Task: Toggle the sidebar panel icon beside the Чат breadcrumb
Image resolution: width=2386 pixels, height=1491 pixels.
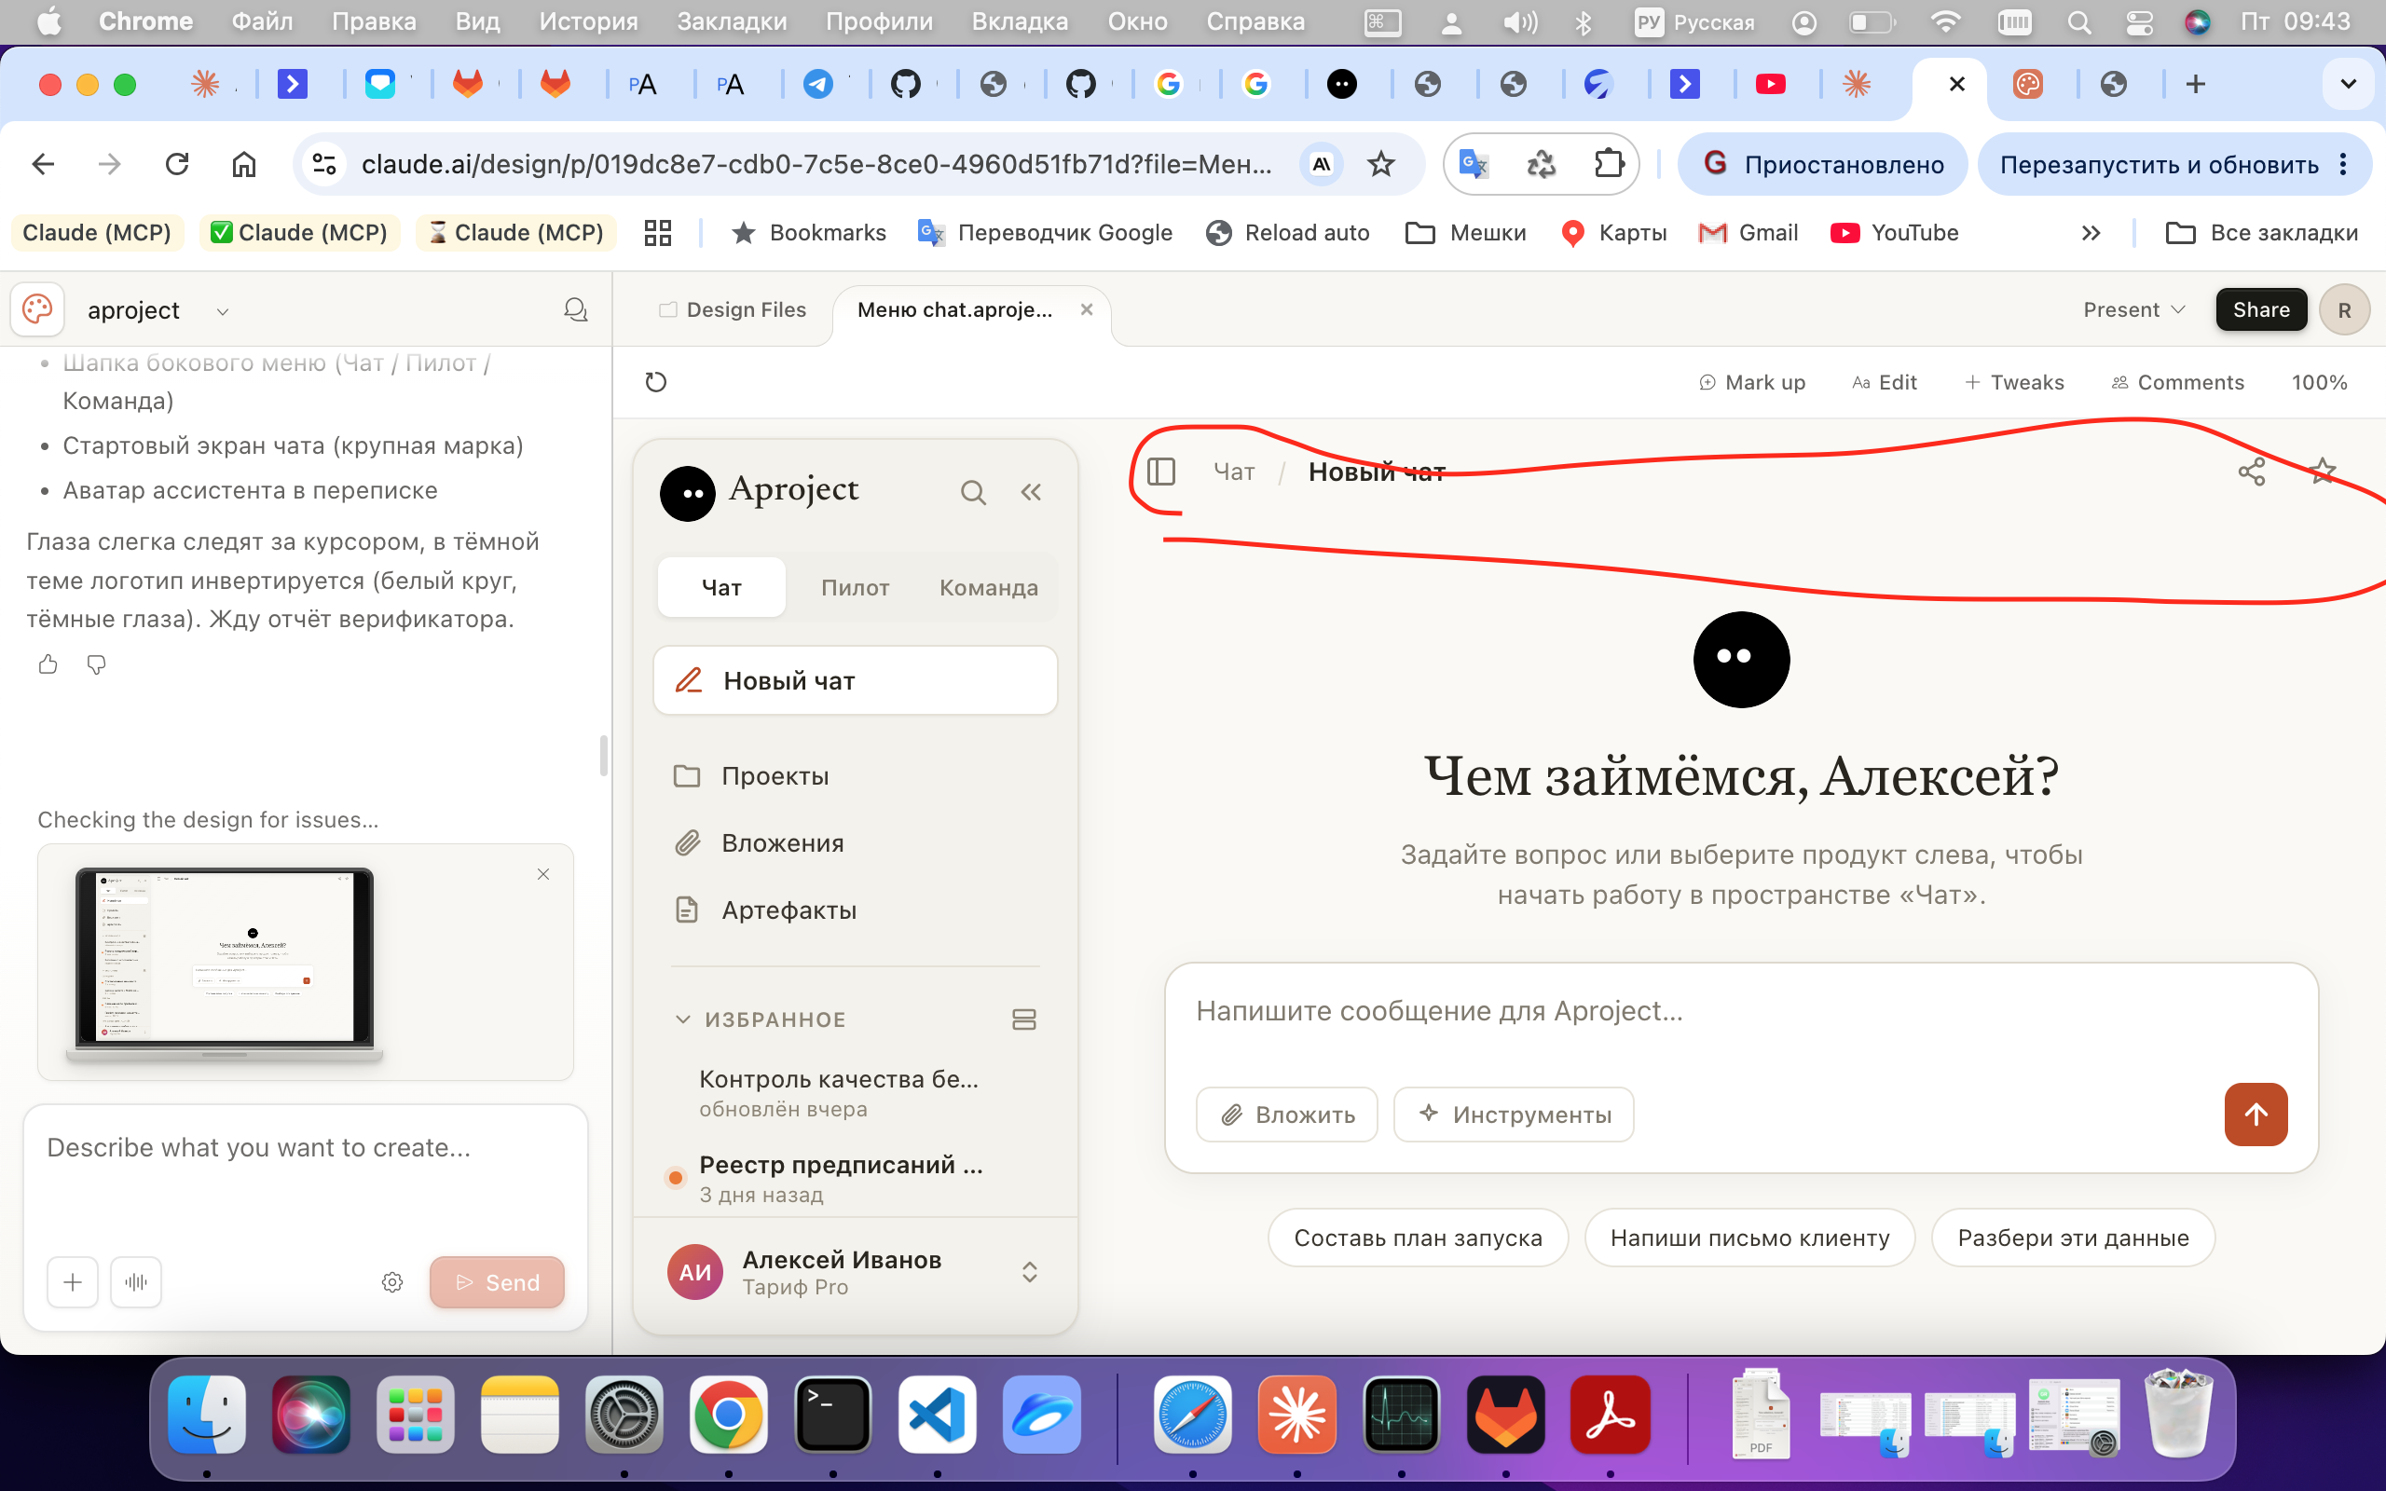Action: 1161,472
